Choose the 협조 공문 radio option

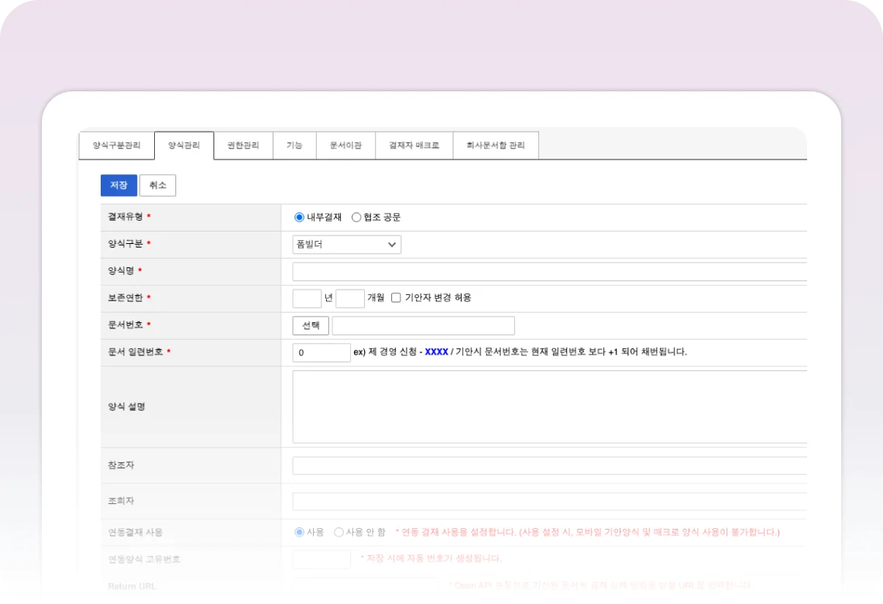click(356, 218)
